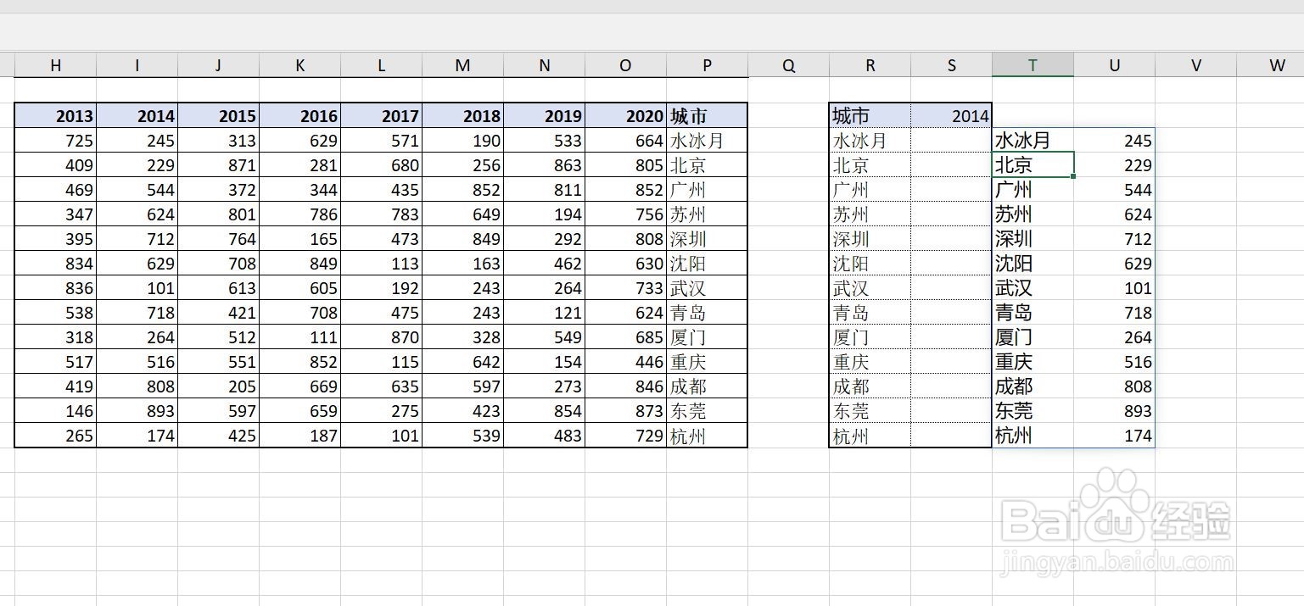The height and width of the screenshot is (606, 1304).
Task: Select cell with value 538
Action: point(56,313)
